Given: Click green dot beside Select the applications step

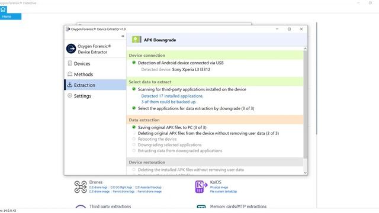Looking at the screenshot, I should click(134, 108).
